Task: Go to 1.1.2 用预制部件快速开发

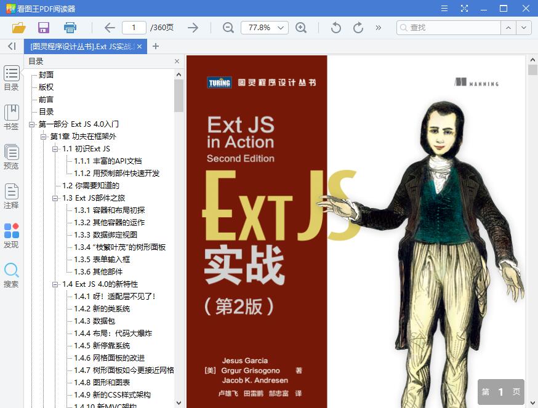Action: (x=117, y=174)
